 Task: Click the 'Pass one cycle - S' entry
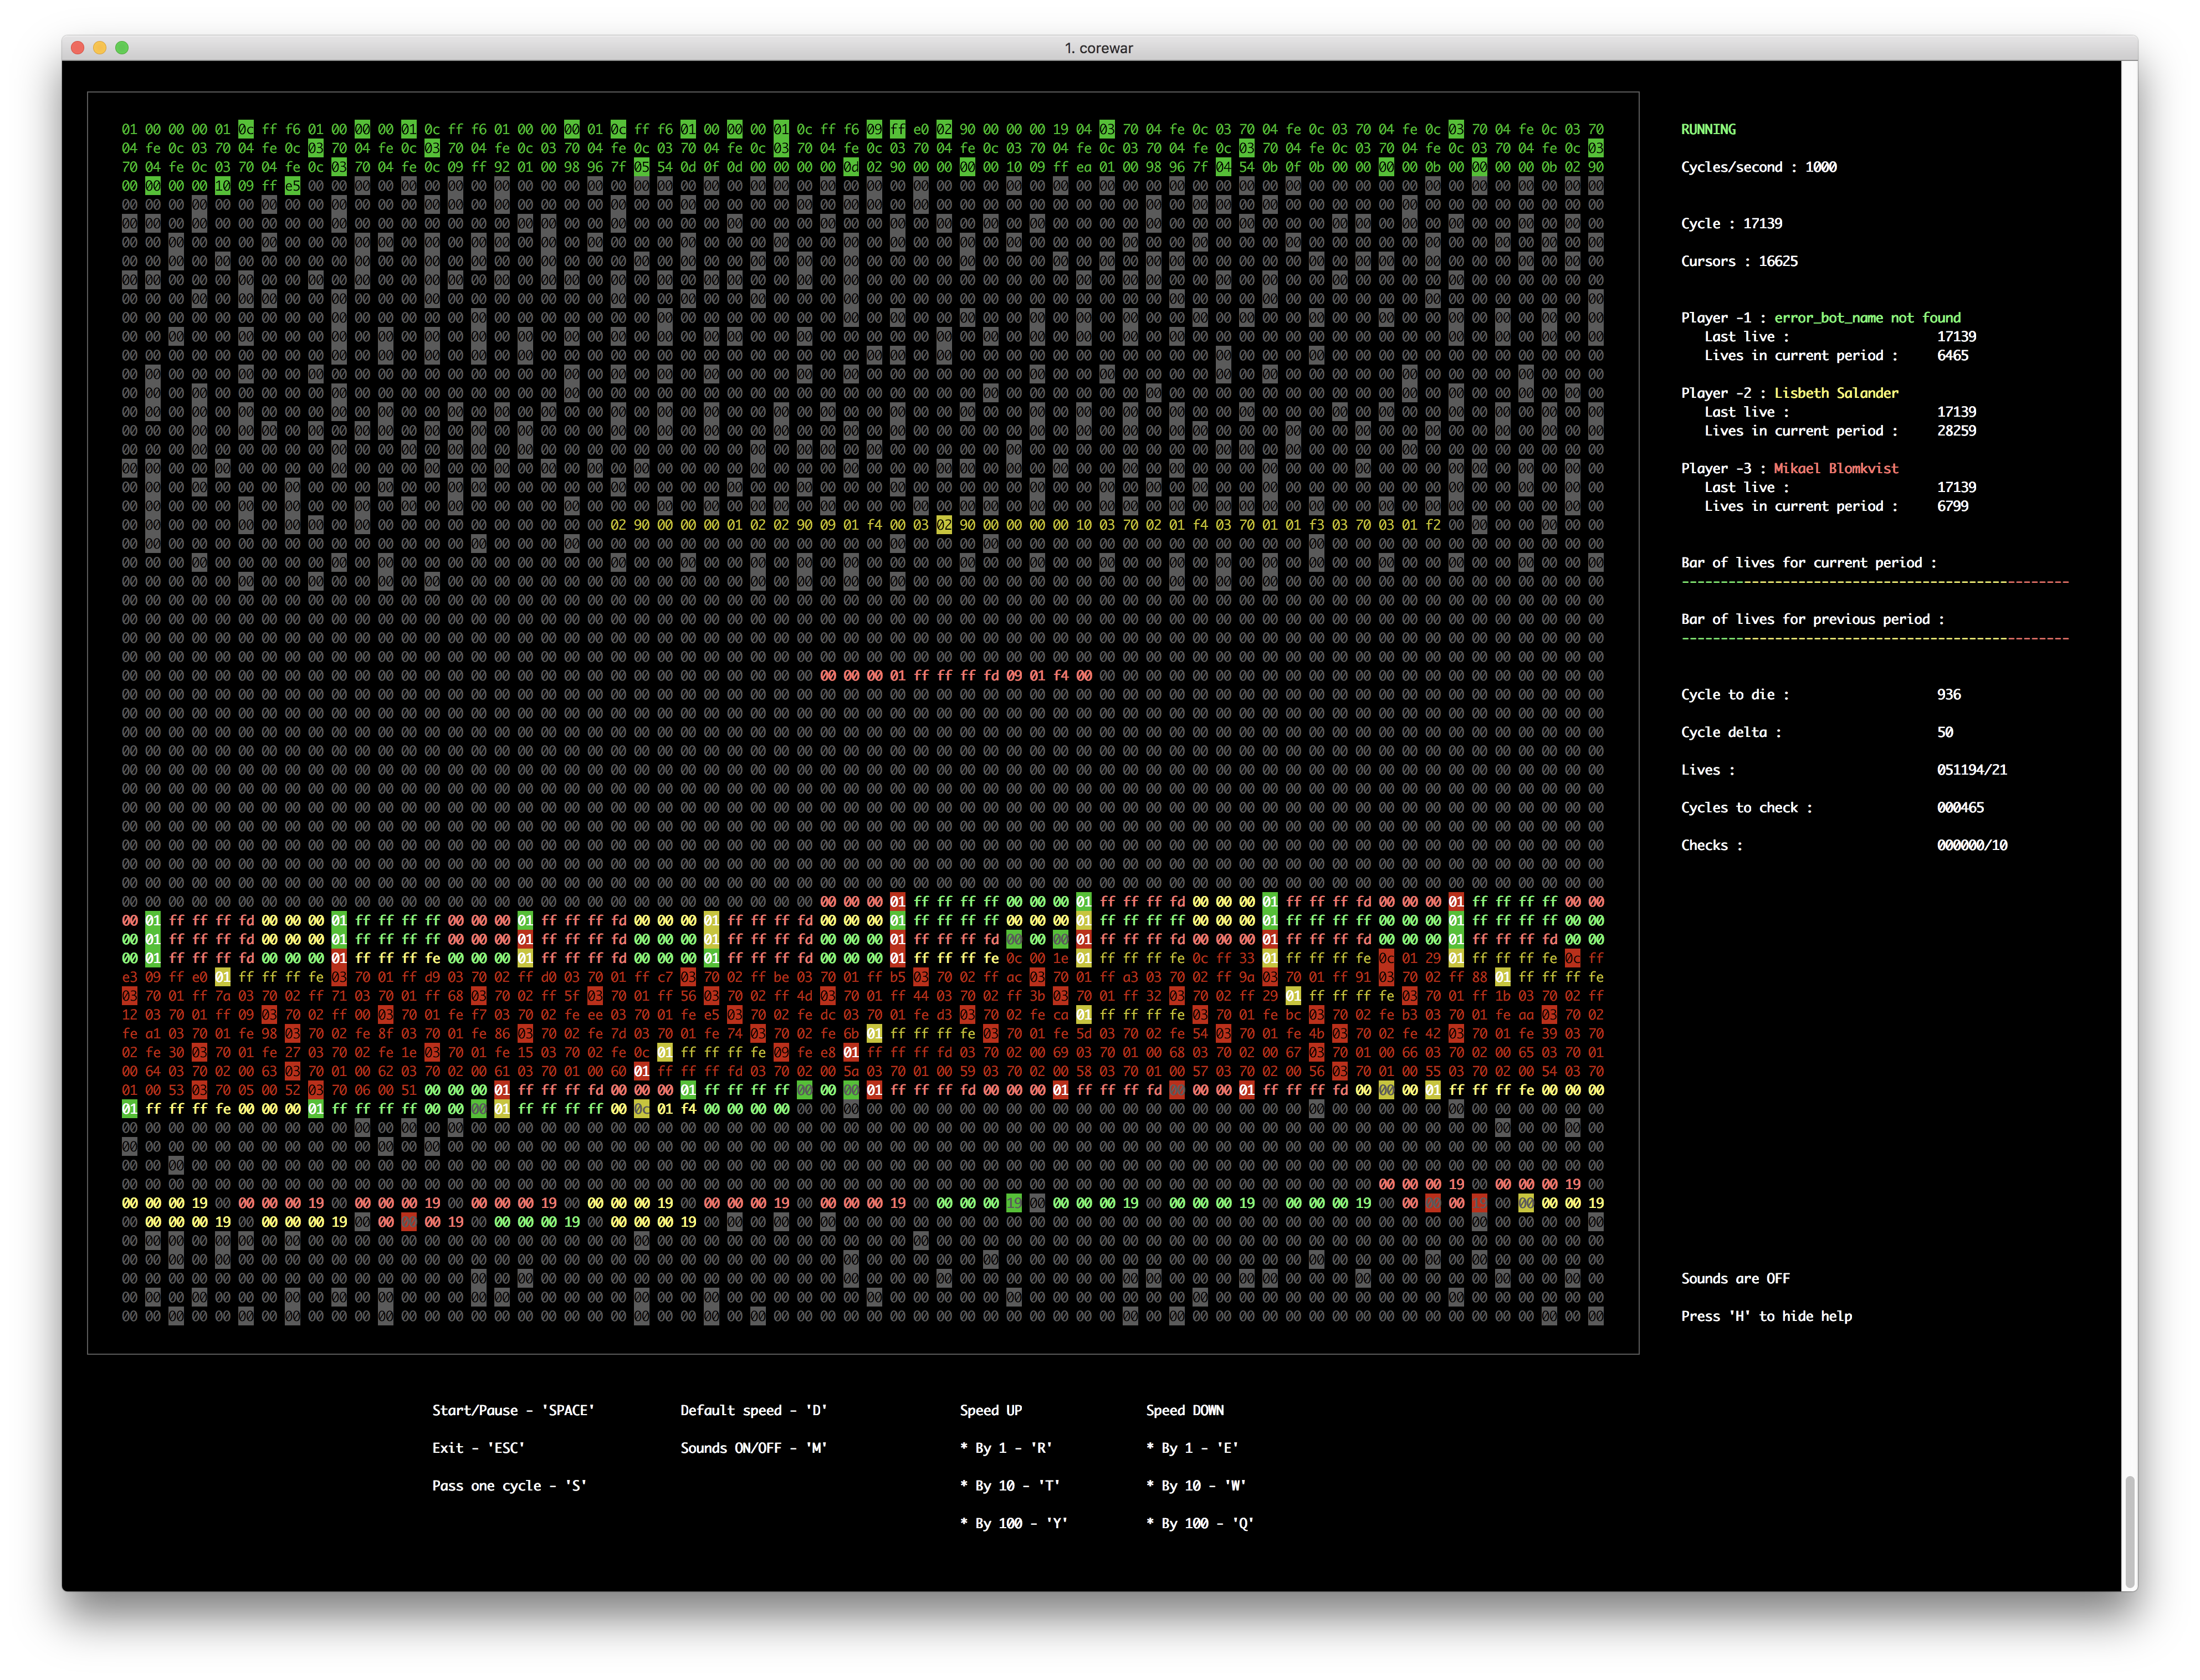point(509,1486)
